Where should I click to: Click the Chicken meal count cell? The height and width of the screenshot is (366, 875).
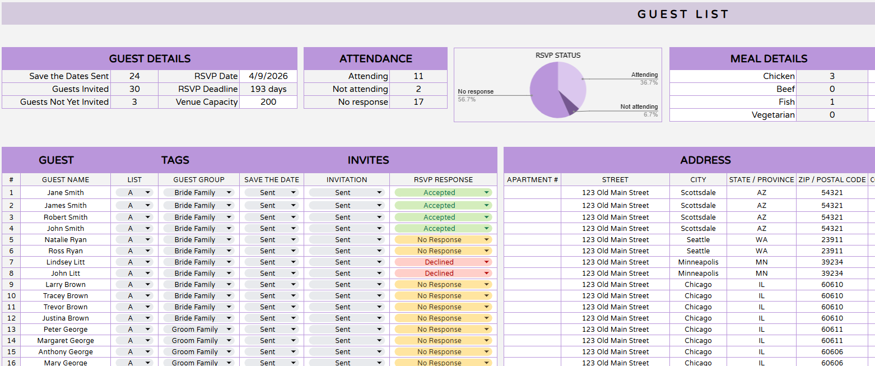[832, 76]
